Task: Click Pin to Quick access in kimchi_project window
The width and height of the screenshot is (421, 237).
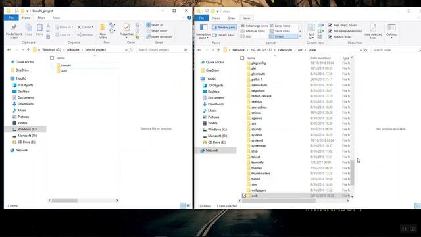Action: (x=14, y=31)
